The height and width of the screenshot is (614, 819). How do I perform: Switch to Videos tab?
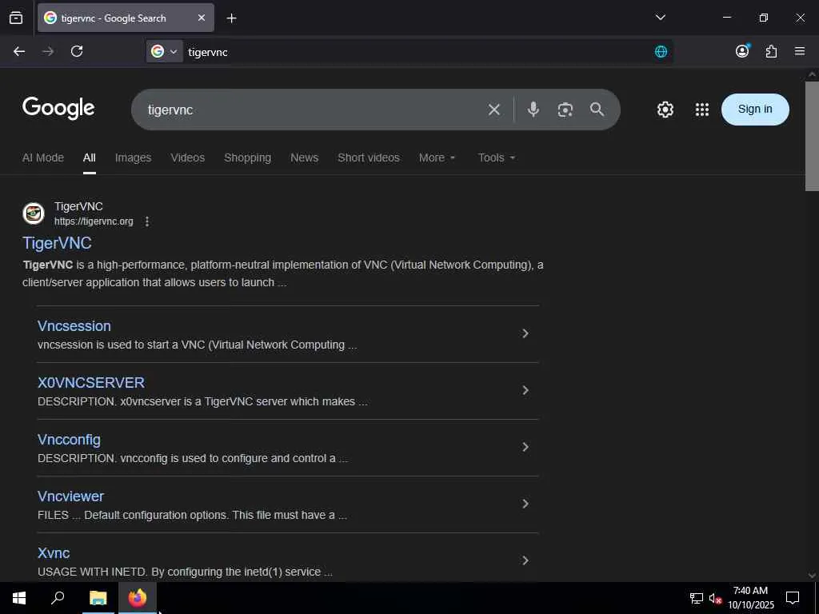[187, 157]
